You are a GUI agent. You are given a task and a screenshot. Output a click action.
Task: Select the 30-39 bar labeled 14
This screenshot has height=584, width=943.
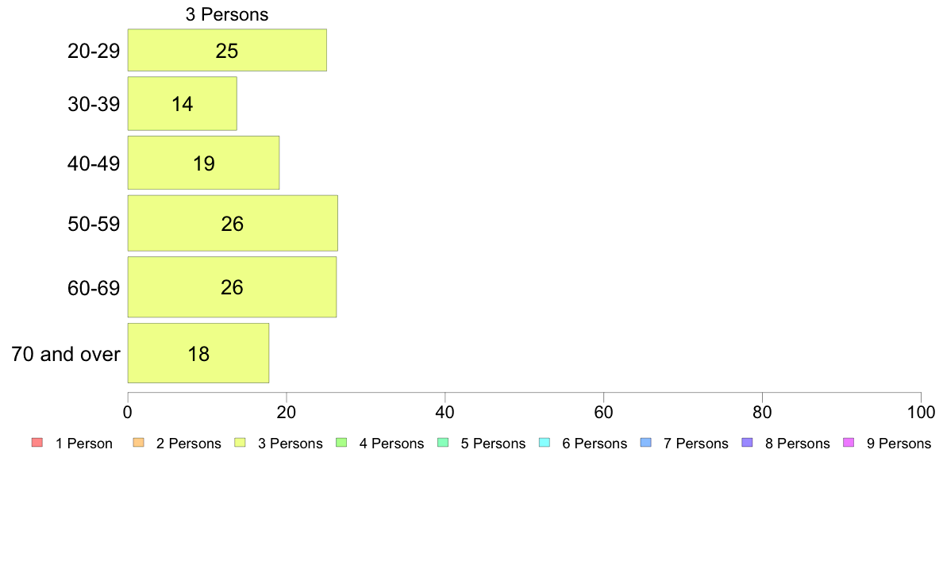[183, 103]
